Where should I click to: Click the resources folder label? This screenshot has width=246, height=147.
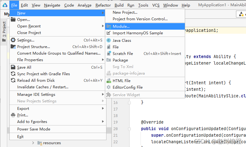pos(52,143)
